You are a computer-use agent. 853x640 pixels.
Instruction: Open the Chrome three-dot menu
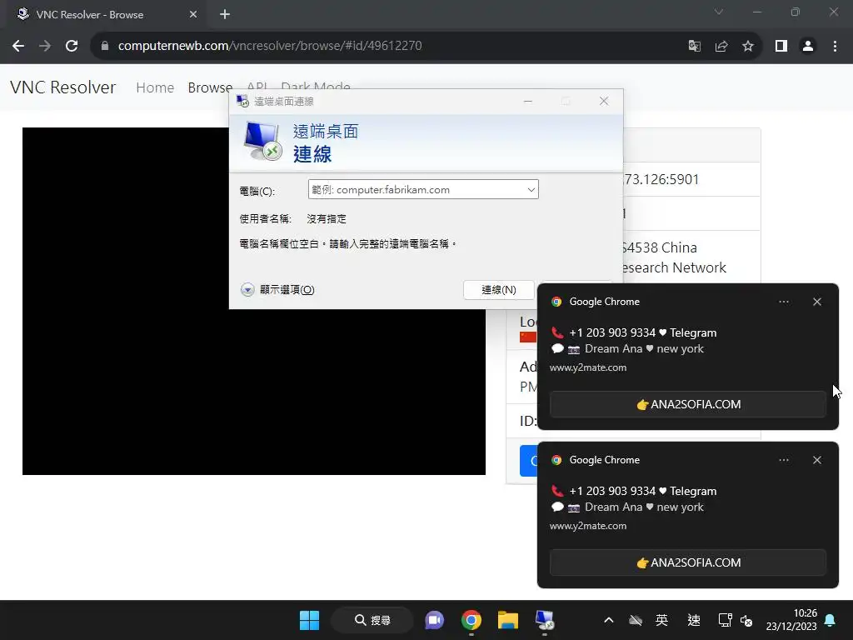pyautogui.click(x=835, y=47)
